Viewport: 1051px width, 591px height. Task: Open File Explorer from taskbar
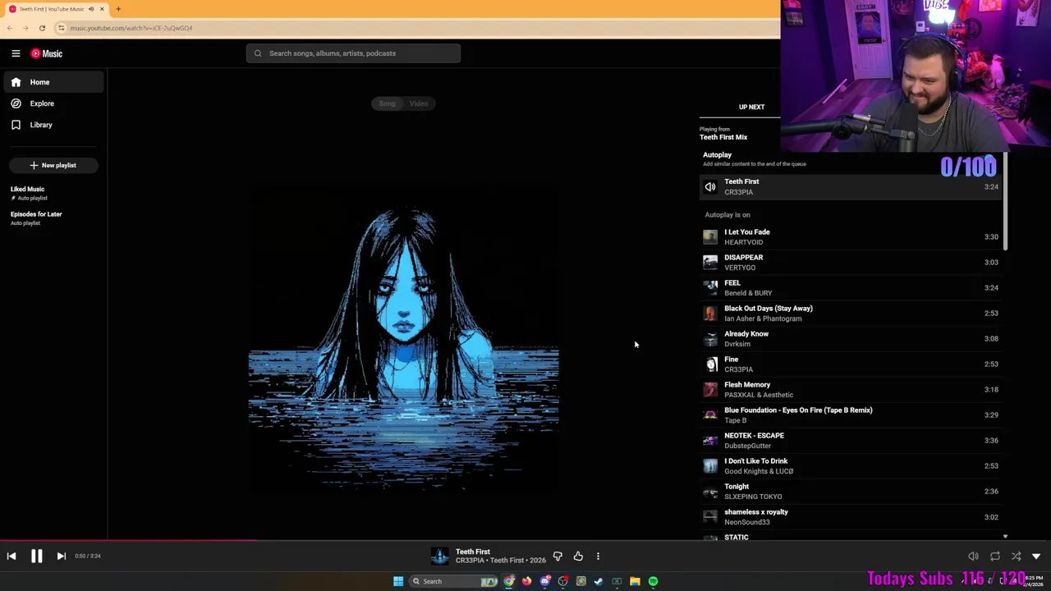[635, 581]
